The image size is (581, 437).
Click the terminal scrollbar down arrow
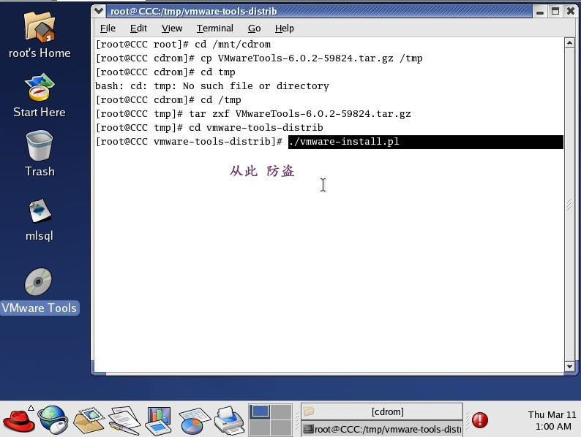[569, 366]
